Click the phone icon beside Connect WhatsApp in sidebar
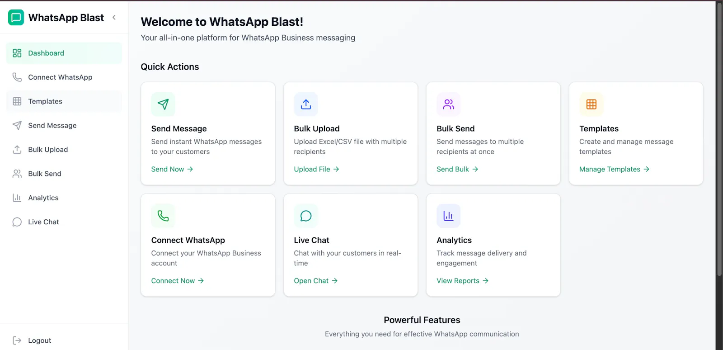 pos(17,77)
